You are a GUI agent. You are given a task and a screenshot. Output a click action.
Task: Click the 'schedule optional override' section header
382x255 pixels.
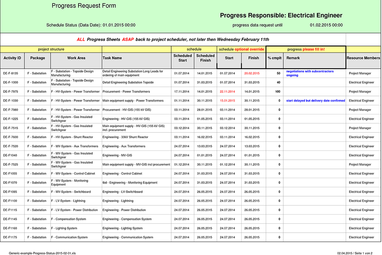click(241, 49)
